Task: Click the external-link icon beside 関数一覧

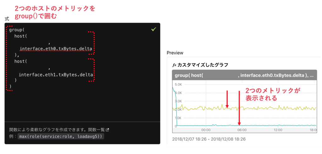Action: point(107,130)
